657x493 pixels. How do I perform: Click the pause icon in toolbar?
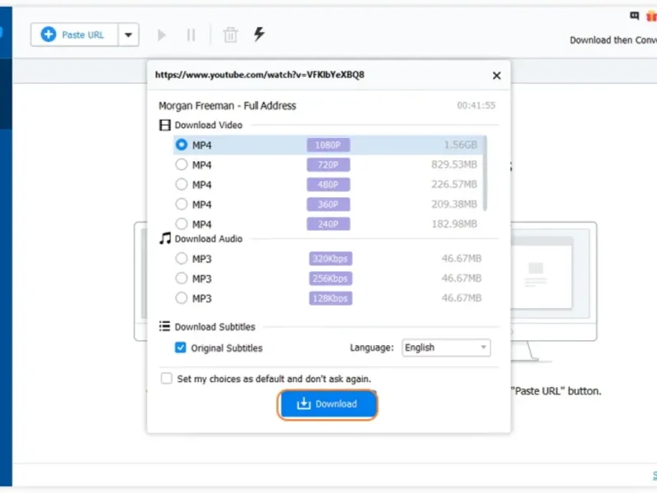[x=191, y=35]
